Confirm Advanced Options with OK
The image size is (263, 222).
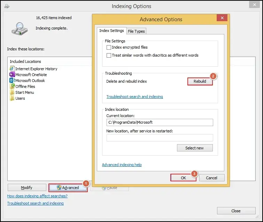pos(183,178)
